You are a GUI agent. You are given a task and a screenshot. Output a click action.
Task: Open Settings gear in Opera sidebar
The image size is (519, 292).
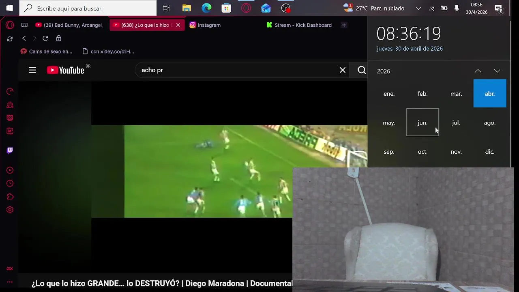click(10, 210)
